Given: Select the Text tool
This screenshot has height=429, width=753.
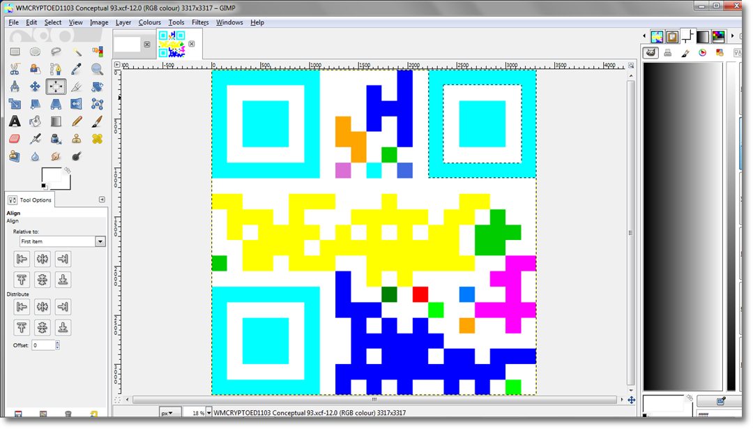Looking at the screenshot, I should click(x=15, y=121).
